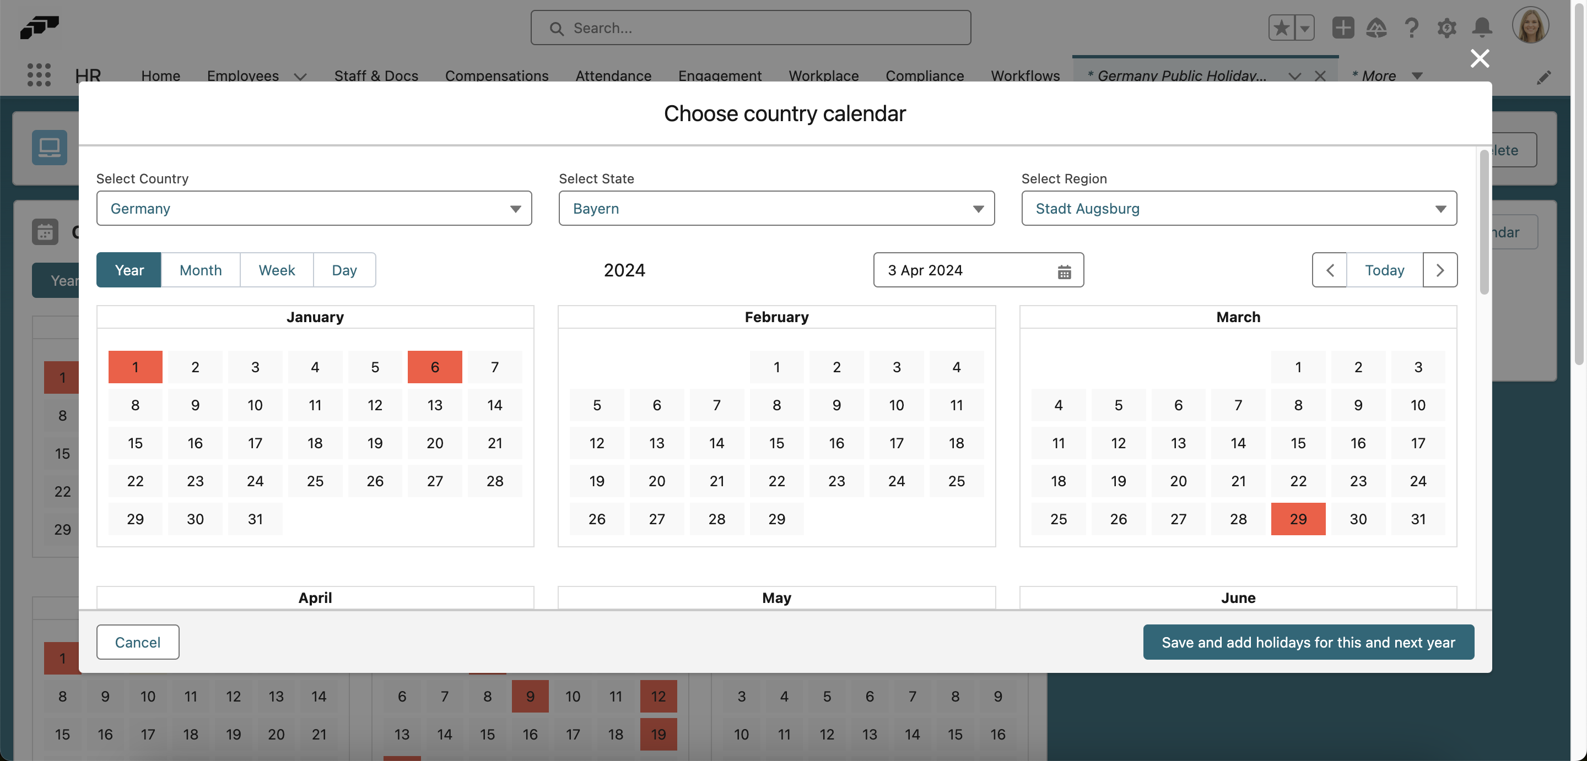Switch to Month view

(200, 270)
